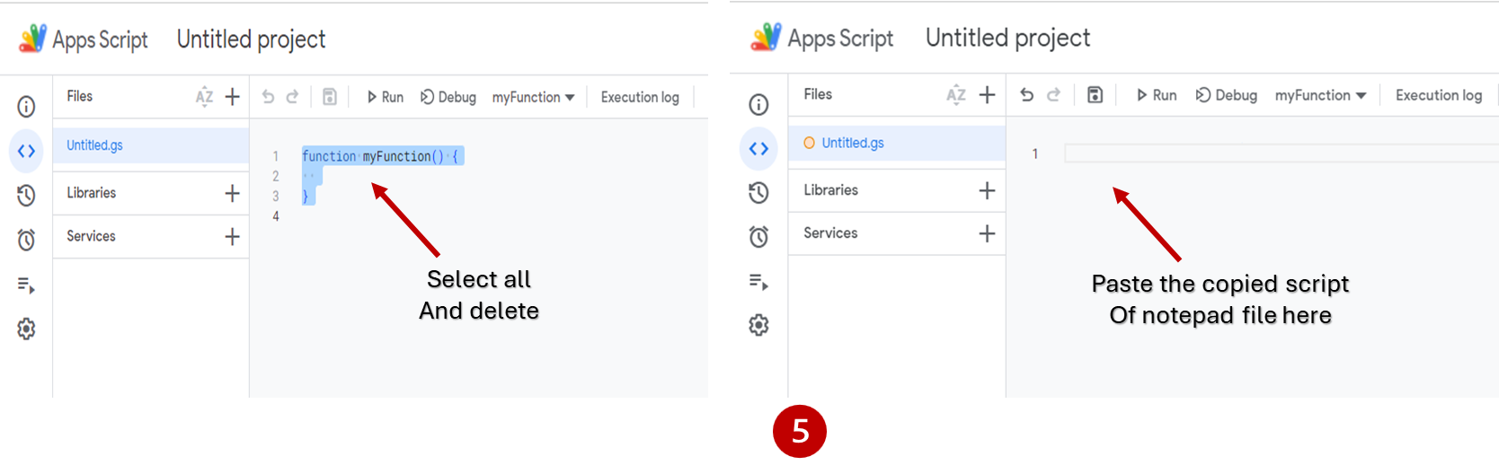The image size is (1499, 465).
Task: Click the Save project icon in right toolbar
Action: pos(1095,95)
